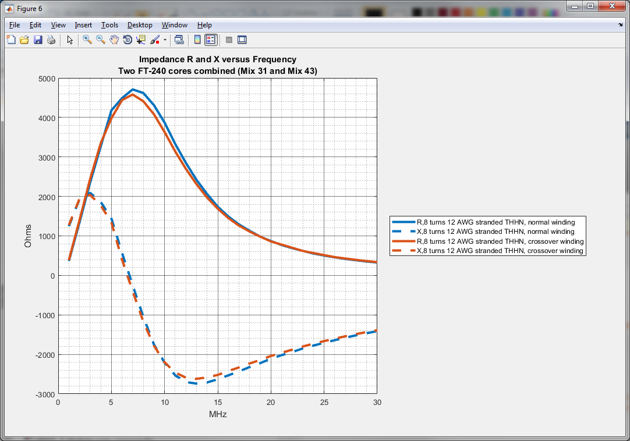This screenshot has height=441, width=630.
Task: Open the Help menu
Action: (204, 25)
